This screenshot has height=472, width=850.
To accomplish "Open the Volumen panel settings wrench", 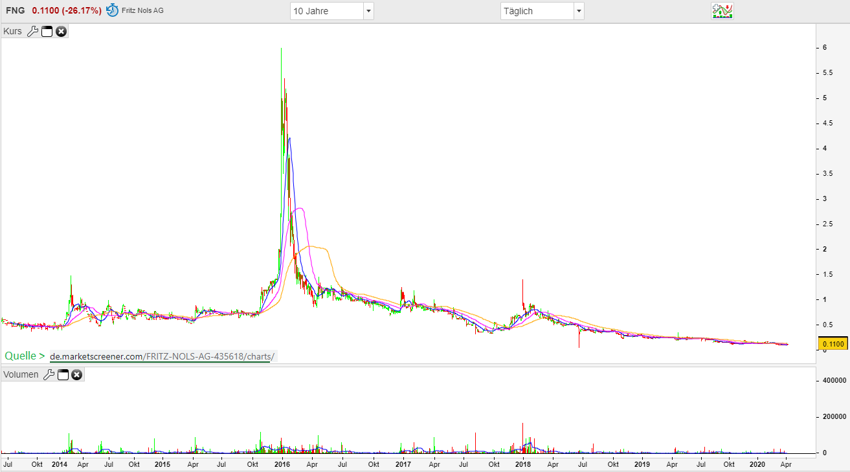I will [x=49, y=374].
